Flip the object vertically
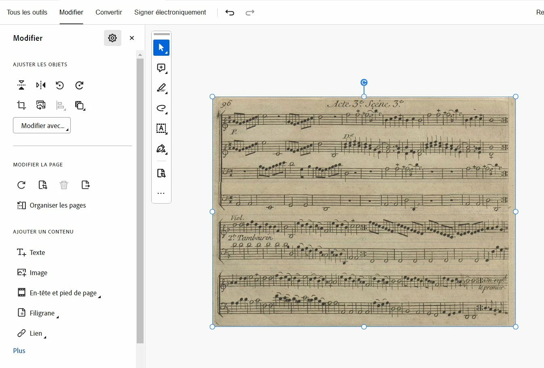Screen dimensions: 544x368 point(21,85)
